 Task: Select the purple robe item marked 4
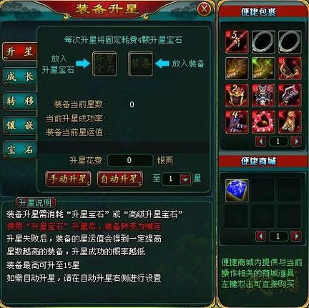[x=237, y=121]
